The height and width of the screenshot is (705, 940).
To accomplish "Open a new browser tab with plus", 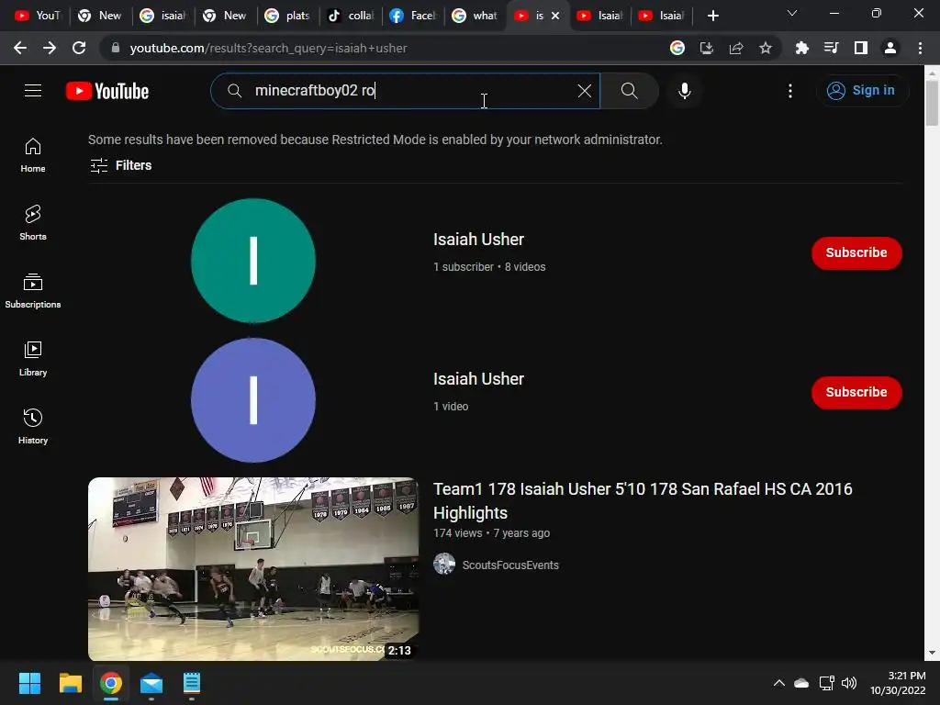I will click(x=712, y=16).
